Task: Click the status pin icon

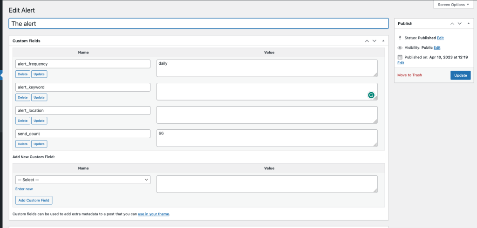Action: point(400,38)
